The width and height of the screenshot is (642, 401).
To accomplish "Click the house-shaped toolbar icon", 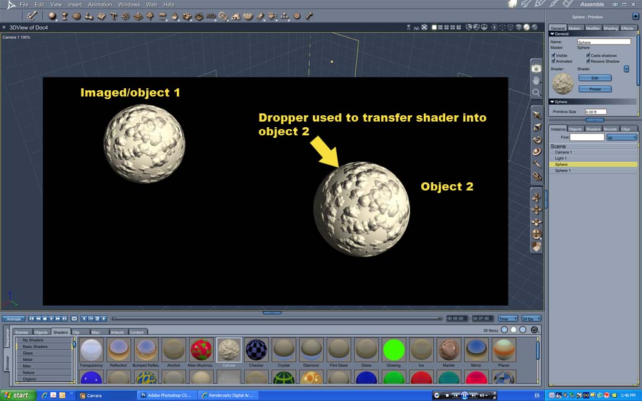I will 236,16.
